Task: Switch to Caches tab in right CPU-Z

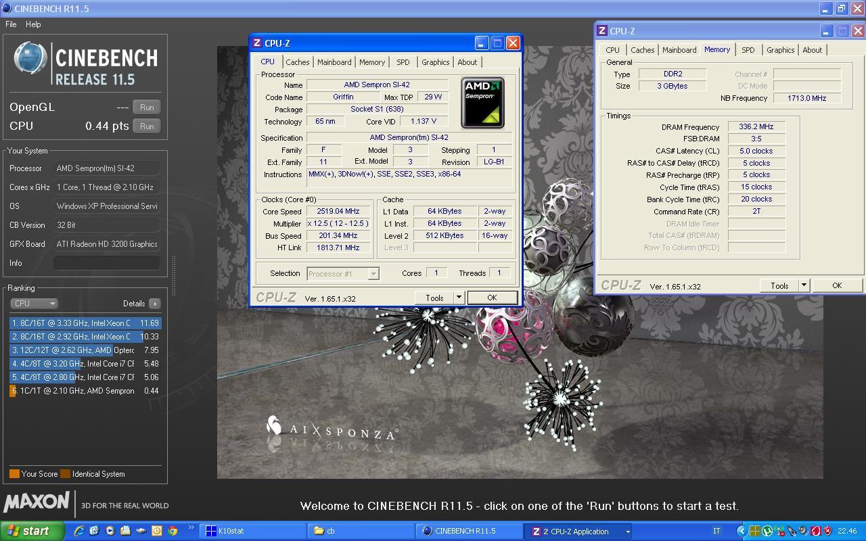Action: point(642,50)
